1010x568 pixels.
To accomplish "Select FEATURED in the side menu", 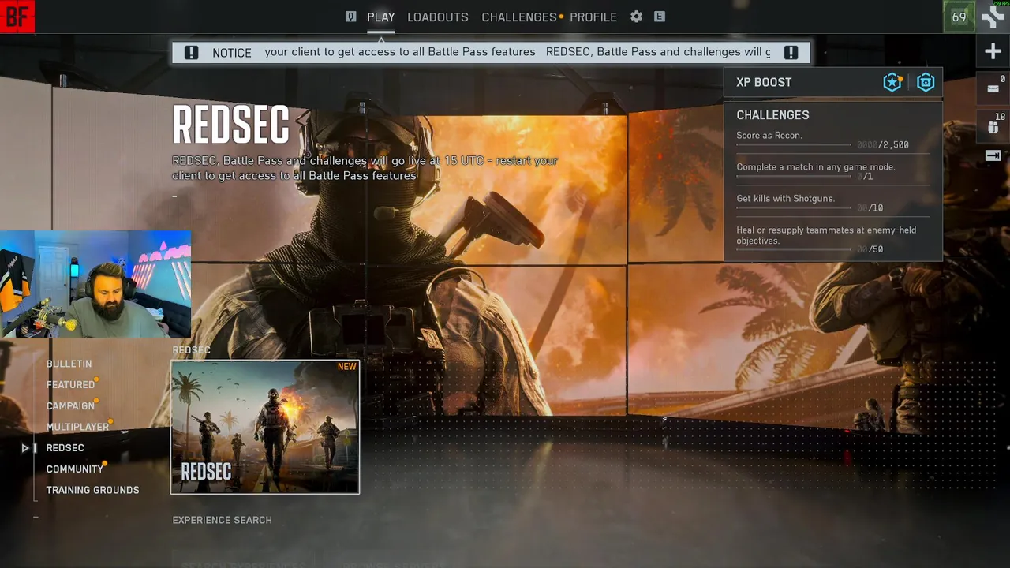I will pos(70,385).
